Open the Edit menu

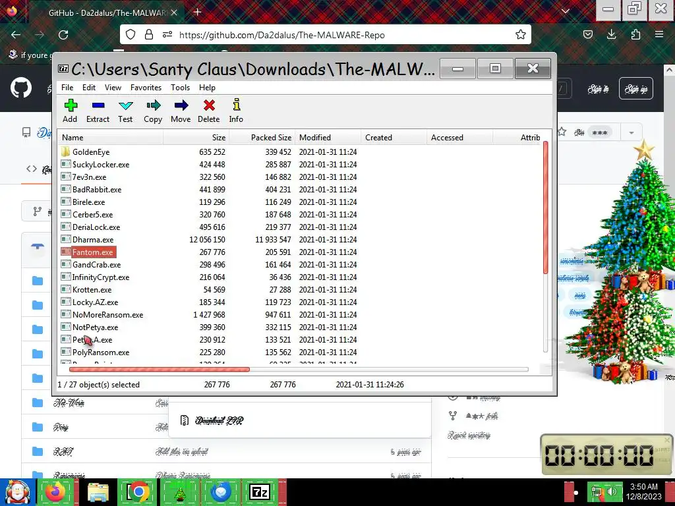pos(89,88)
